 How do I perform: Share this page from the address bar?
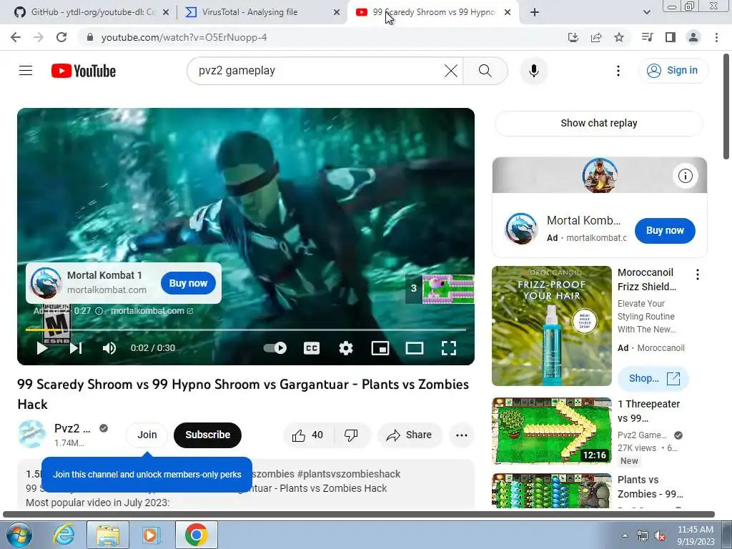(x=596, y=37)
